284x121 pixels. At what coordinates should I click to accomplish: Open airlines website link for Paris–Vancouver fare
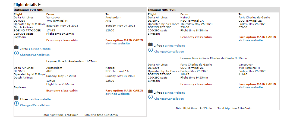click(x=251, y=87)
